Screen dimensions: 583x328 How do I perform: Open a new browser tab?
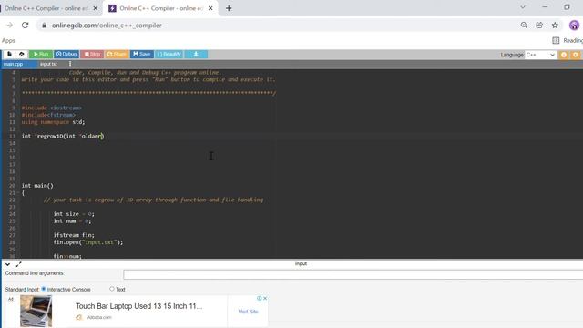229,8
